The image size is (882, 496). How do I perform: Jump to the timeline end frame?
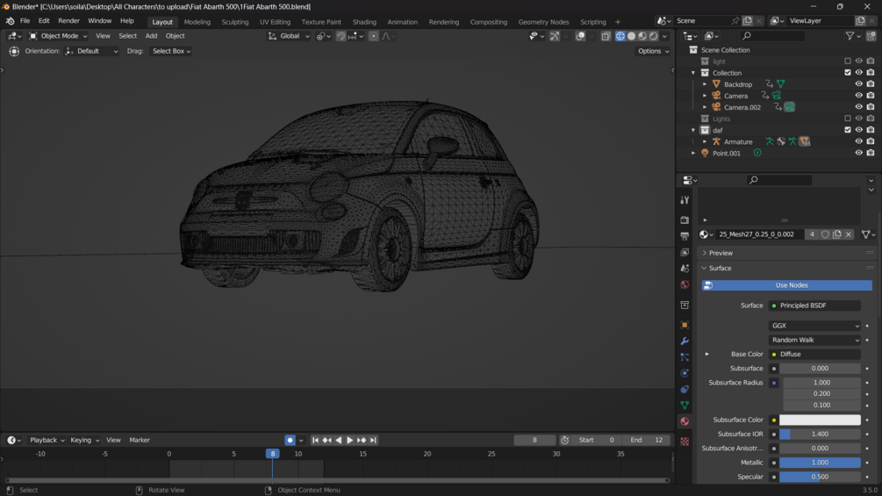pyautogui.click(x=373, y=441)
